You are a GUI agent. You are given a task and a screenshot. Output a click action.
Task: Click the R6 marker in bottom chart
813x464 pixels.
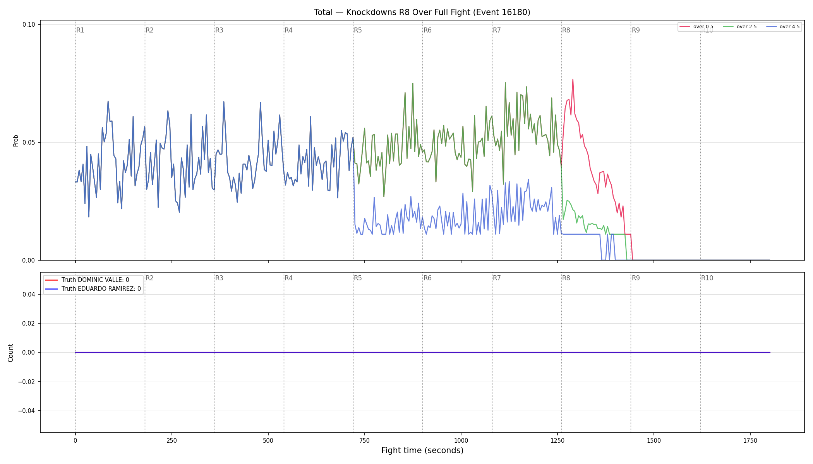(427, 278)
